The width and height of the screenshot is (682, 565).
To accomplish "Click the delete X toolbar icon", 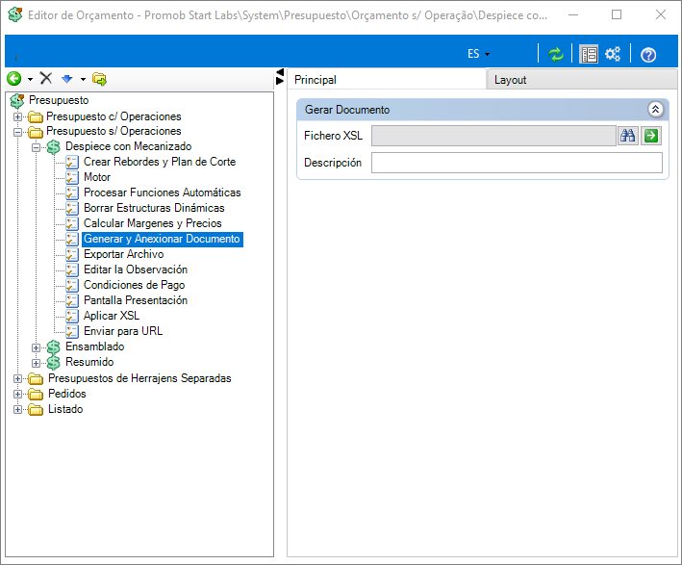I will coord(46,78).
